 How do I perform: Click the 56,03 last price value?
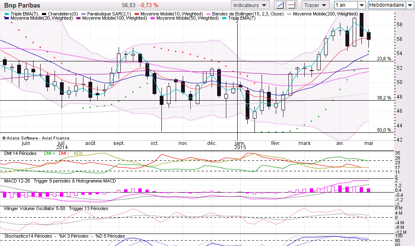[x=129, y=5]
